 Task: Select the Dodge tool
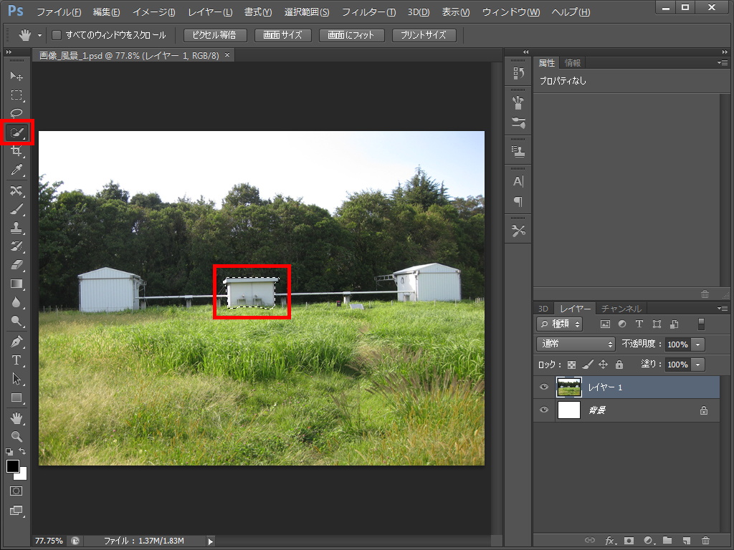click(x=17, y=322)
